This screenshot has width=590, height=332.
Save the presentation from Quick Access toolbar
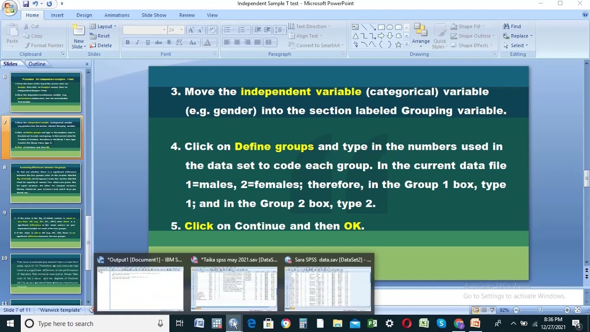(x=26, y=4)
